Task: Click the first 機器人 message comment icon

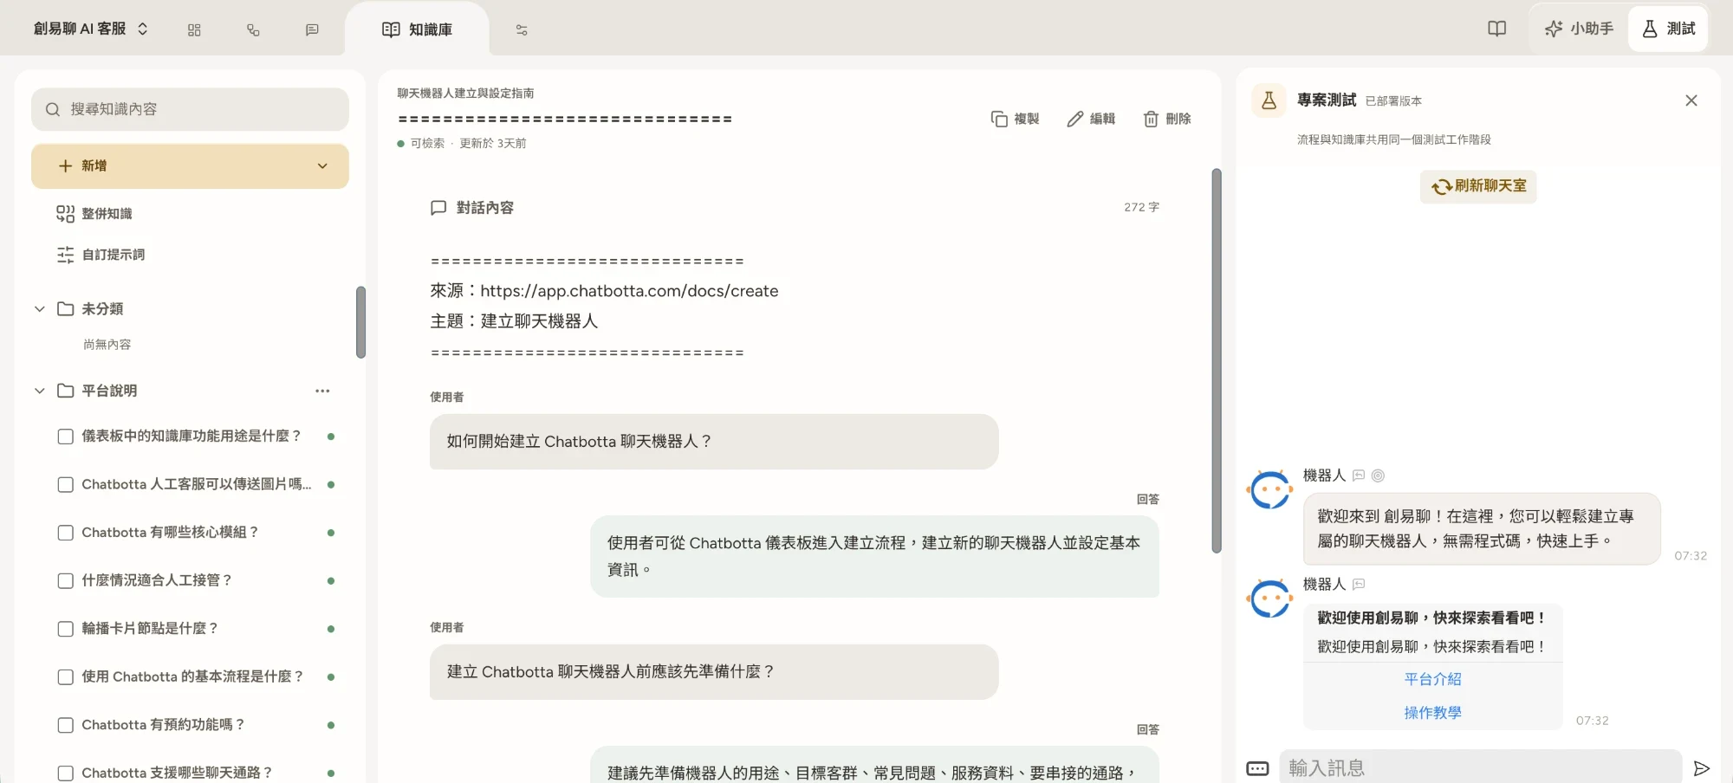Action: pos(1359,476)
